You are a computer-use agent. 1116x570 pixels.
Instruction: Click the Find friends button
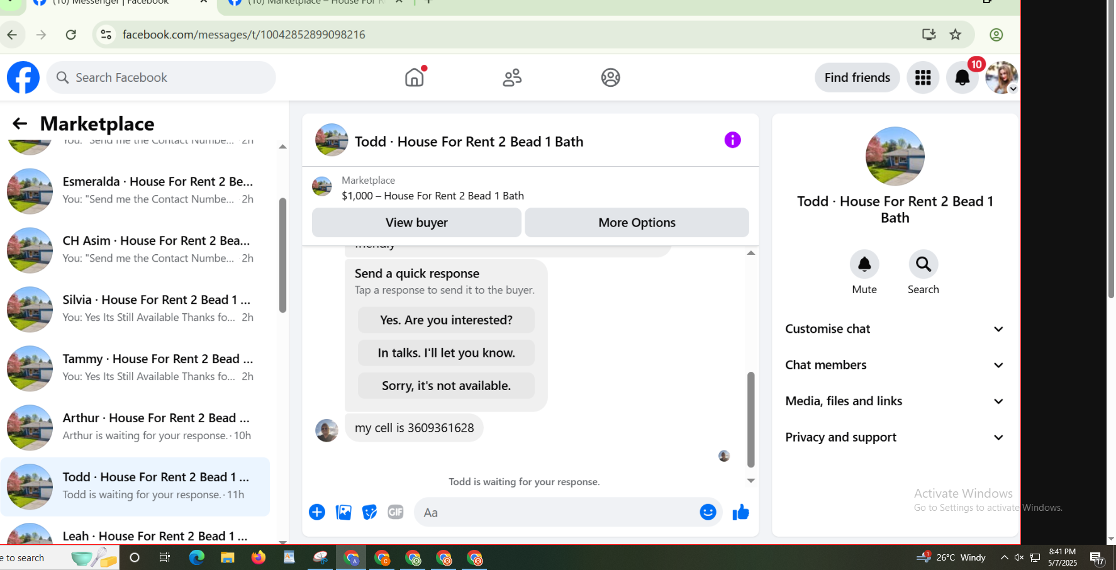click(857, 77)
